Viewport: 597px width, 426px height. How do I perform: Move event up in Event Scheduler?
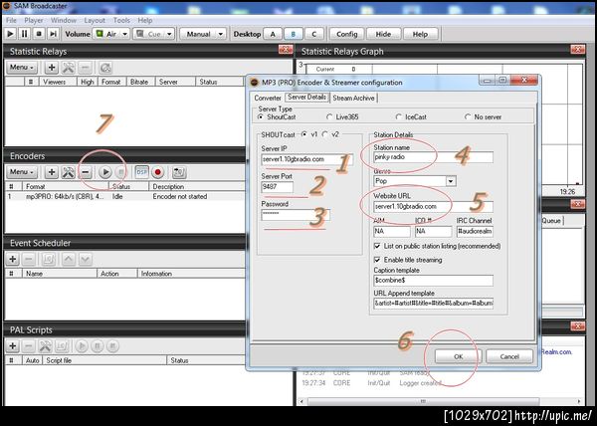(x=69, y=259)
